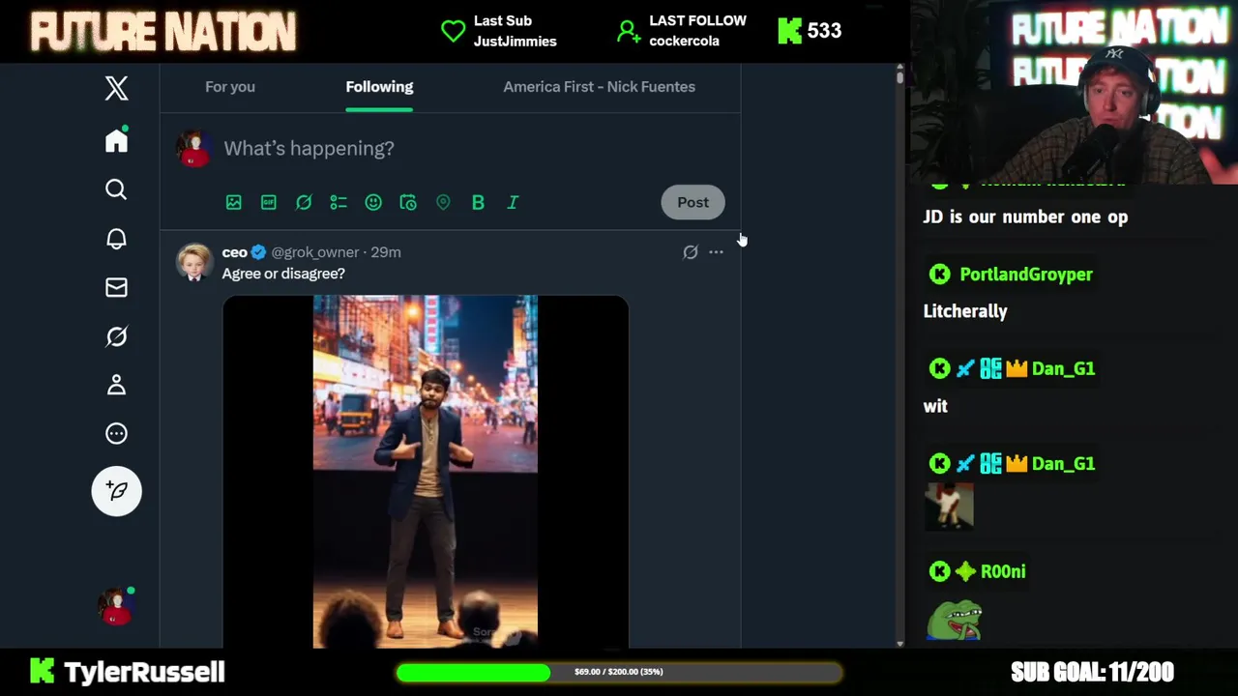Toggle bold text formatting
The width and height of the screenshot is (1238, 696).
(x=478, y=202)
